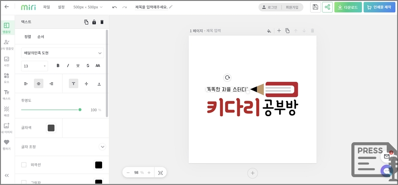
Task: Open the 템플릿 sidebar tab
Action: 7,28
